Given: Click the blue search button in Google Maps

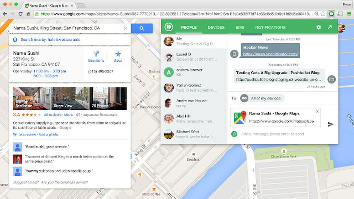Looking at the screenshot, I should (x=141, y=28).
